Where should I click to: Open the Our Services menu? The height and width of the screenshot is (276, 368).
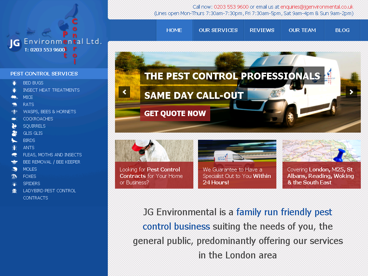218,30
